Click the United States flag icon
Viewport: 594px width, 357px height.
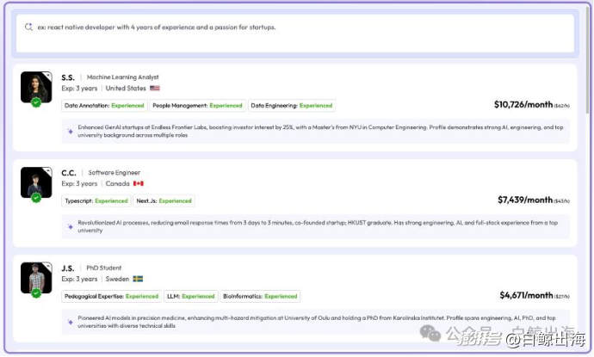pos(155,89)
